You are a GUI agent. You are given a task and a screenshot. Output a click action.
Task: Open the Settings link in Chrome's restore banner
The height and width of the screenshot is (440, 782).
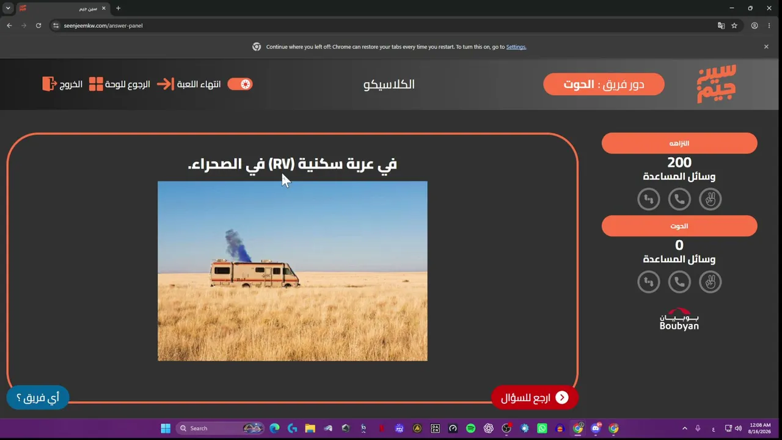tap(516, 47)
